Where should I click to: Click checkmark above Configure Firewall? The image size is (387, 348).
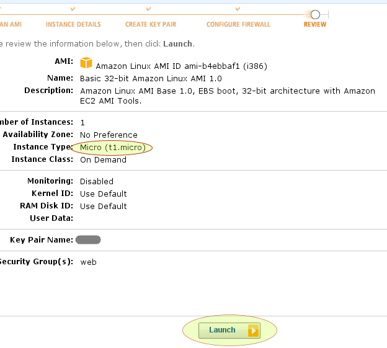(238, 9)
